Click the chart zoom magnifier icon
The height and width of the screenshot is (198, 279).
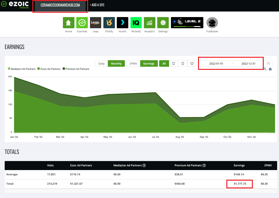265,69
